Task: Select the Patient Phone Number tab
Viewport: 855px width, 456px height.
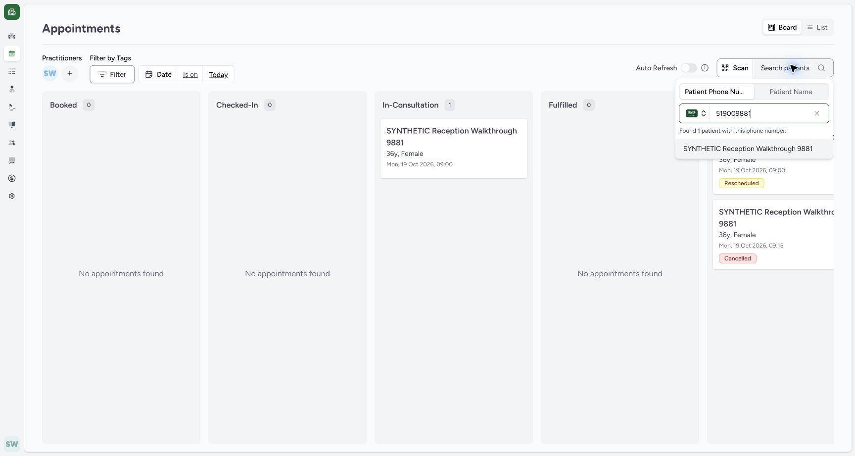Action: click(717, 92)
